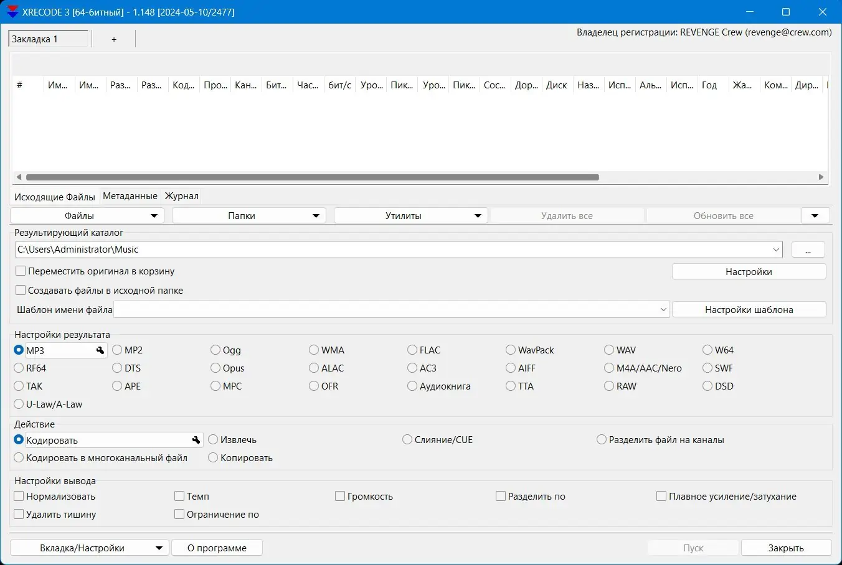Add a new tab with the plus button
The height and width of the screenshot is (565, 842).
pos(114,39)
